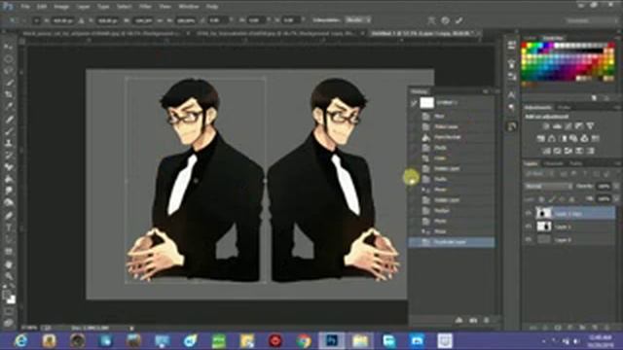Image resolution: width=623 pixels, height=350 pixels.
Task: Select the Horizontal Type tool
Action: 9,227
